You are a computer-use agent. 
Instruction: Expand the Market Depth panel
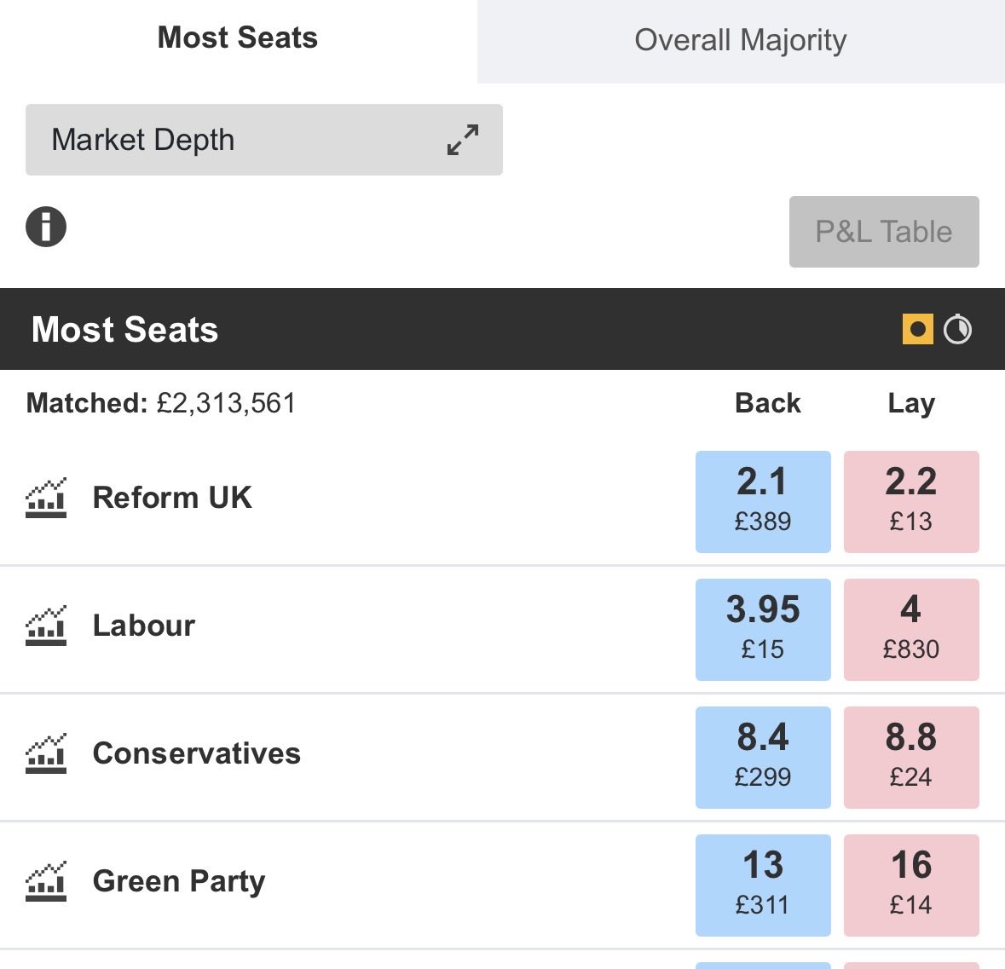pyautogui.click(x=264, y=140)
